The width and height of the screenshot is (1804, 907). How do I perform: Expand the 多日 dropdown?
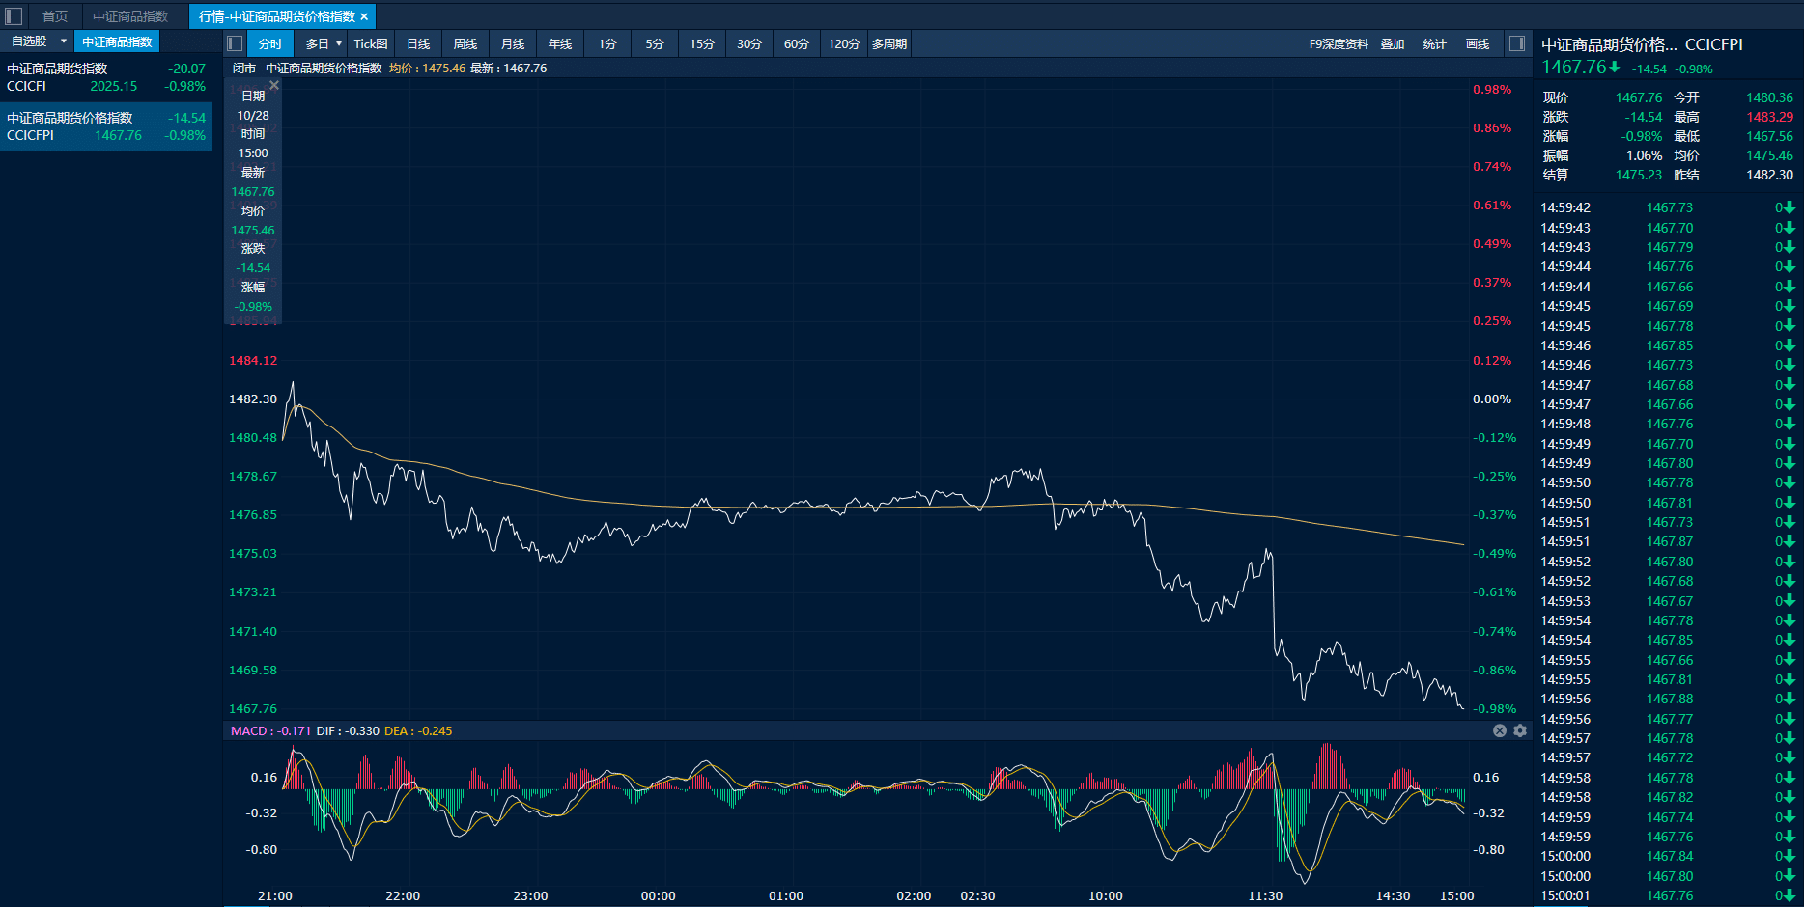(339, 43)
